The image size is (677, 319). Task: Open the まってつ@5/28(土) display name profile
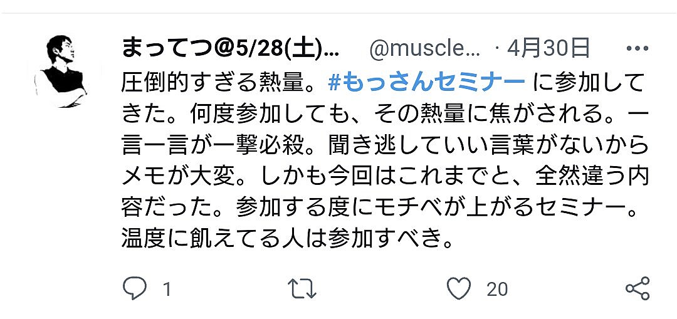(230, 49)
